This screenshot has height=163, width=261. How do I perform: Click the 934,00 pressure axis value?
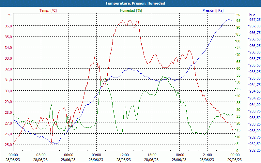point(255,105)
